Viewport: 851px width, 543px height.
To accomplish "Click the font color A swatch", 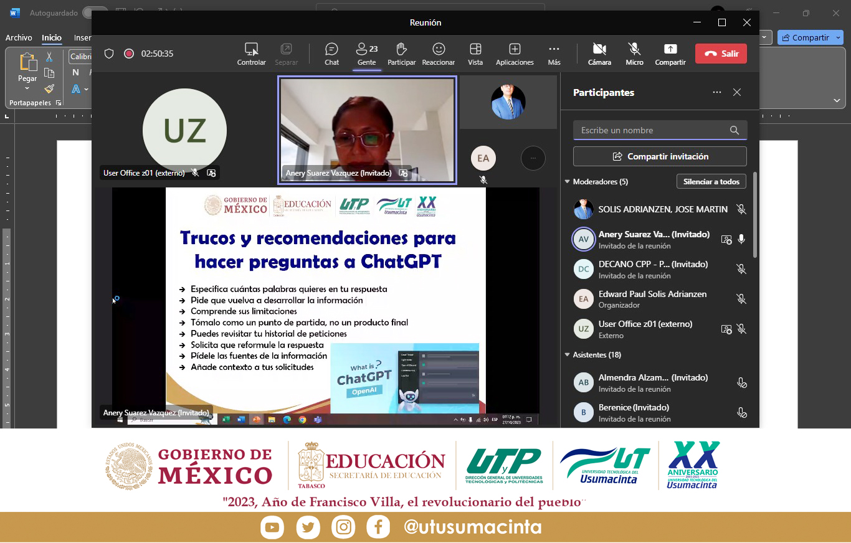I will (76, 89).
